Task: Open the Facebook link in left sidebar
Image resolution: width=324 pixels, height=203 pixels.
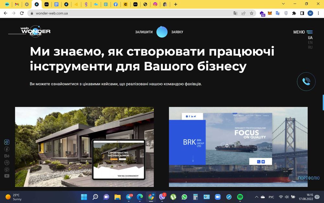Action: [7, 149]
